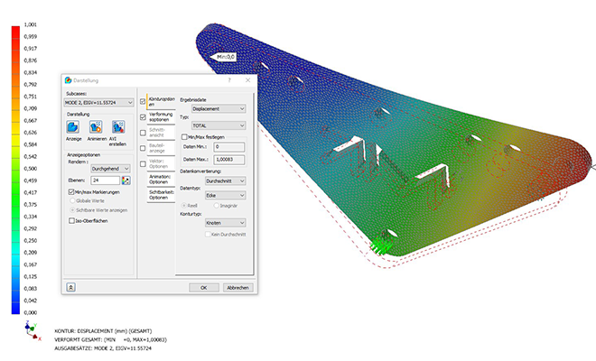Check the Min/Max festlegen option
This screenshot has height=361, width=596.
pos(184,136)
